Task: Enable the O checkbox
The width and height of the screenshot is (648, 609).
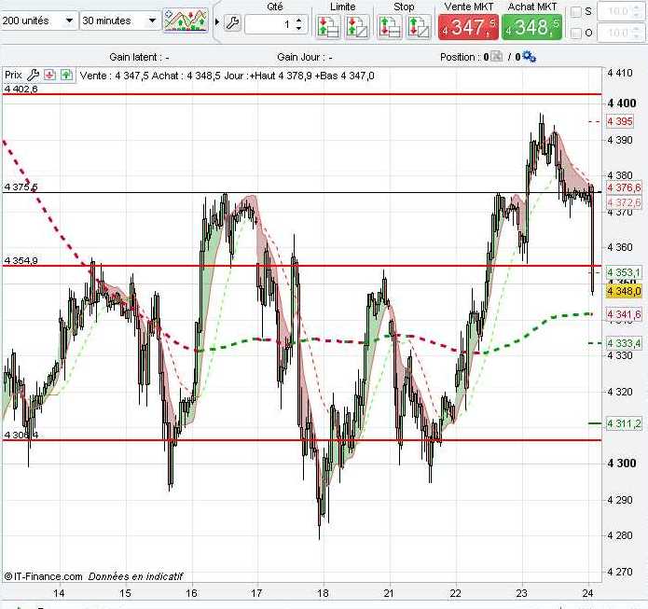Action: 575,33
